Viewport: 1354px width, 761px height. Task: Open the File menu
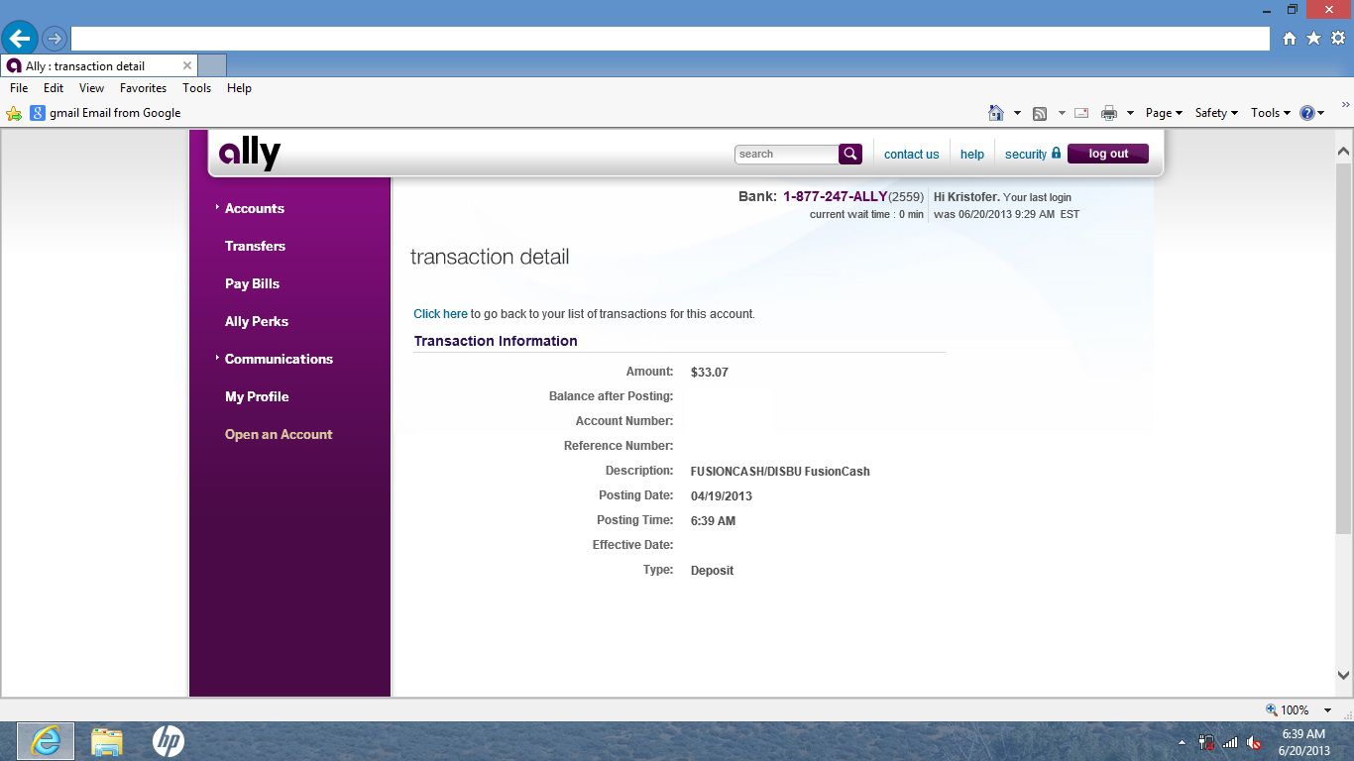click(19, 88)
